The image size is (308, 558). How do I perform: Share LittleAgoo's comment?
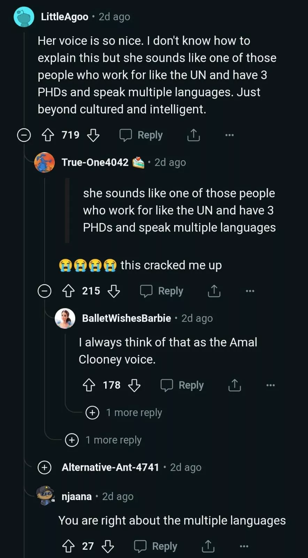pyautogui.click(x=193, y=135)
